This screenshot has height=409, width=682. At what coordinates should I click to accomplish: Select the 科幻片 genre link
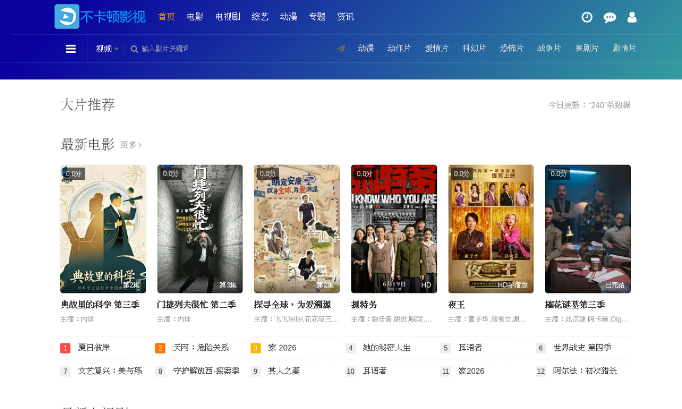474,48
